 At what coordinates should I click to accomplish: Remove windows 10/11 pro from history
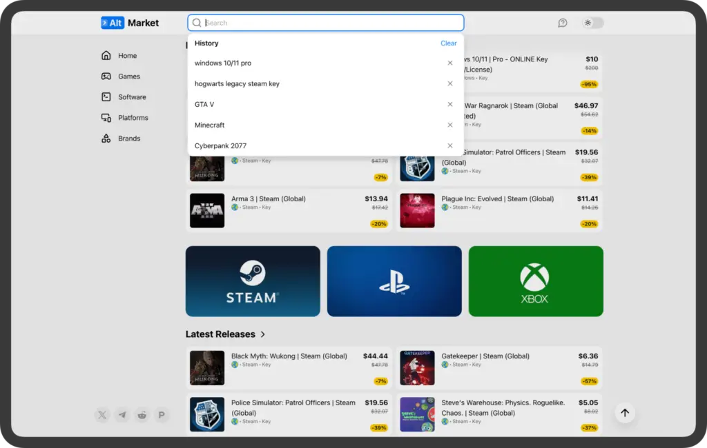point(450,63)
